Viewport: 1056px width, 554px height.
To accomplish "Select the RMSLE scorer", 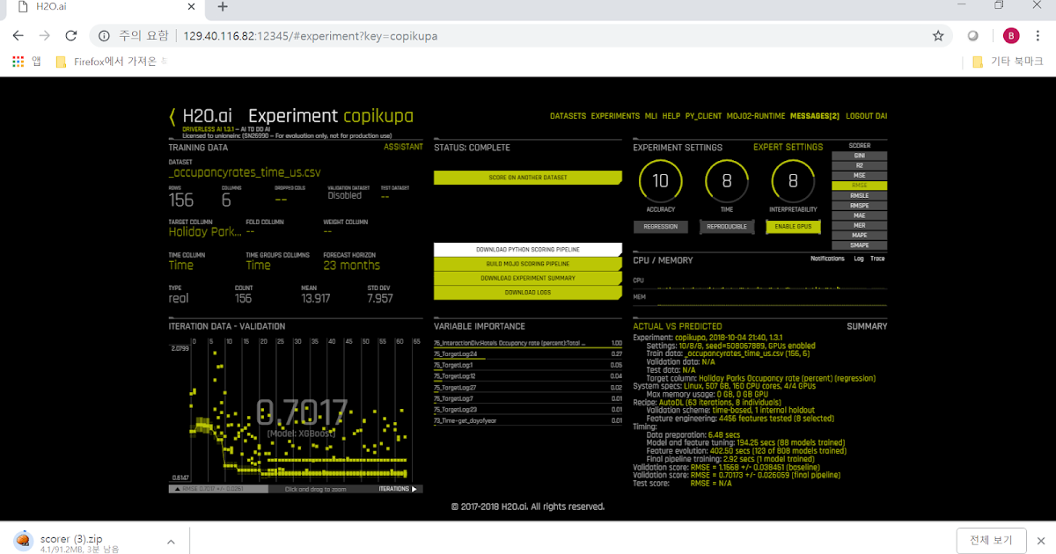I will coord(859,195).
